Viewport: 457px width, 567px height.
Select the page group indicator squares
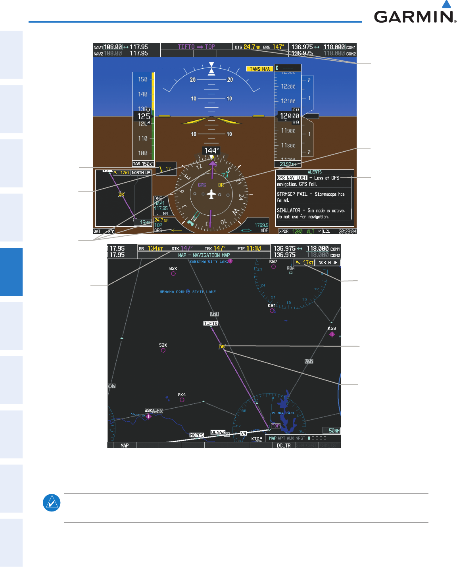317,438
